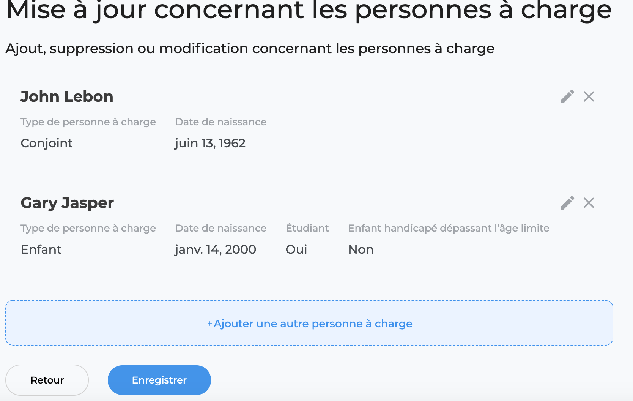
Task: Click the Enfant handicapé dépassant l'âge limite label
Action: [449, 228]
